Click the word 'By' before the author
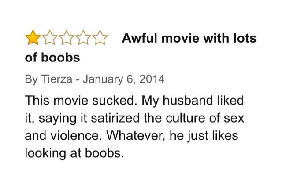This screenshot has width=282, height=195. coord(31,79)
